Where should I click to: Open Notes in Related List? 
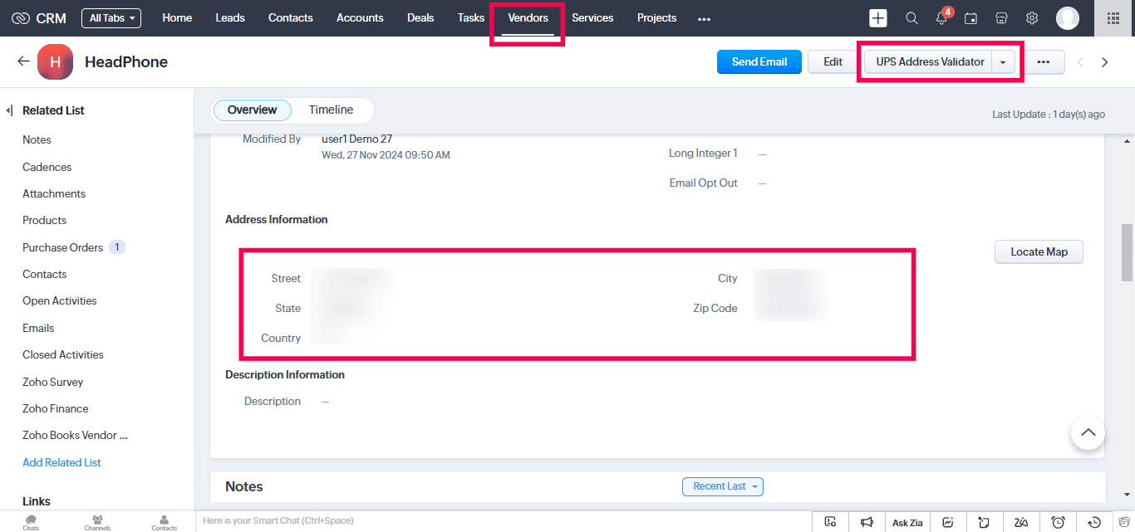coord(37,139)
